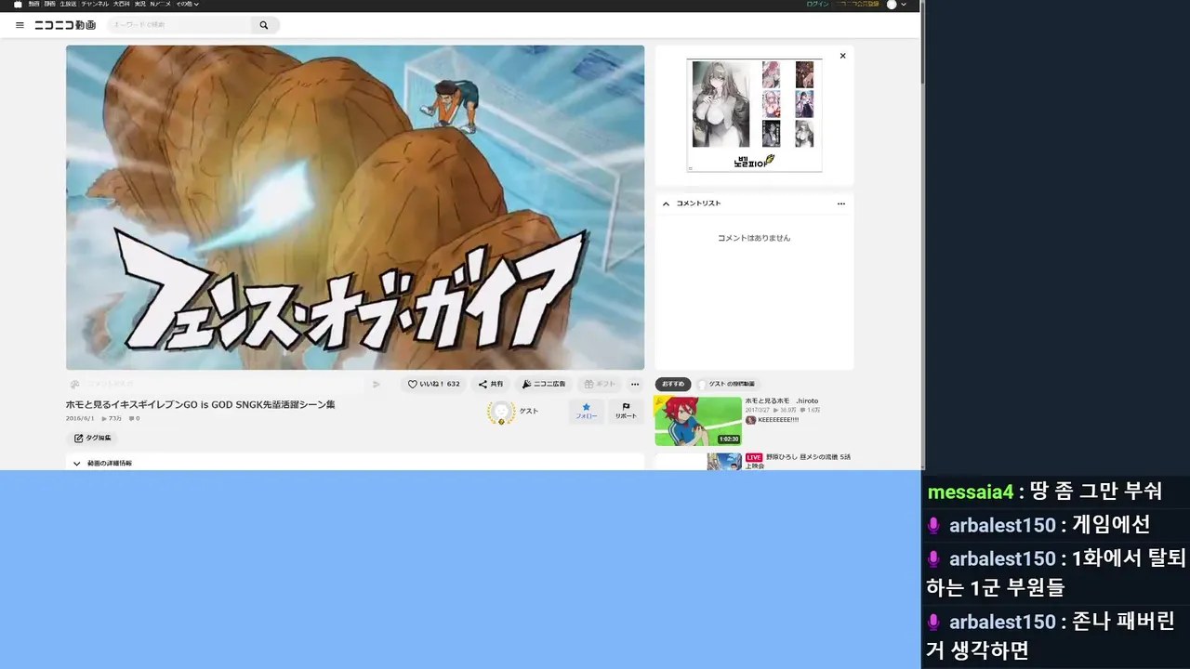The width and height of the screenshot is (1190, 669).
Task: Like the video with いいね！ button
Action: [x=434, y=384]
